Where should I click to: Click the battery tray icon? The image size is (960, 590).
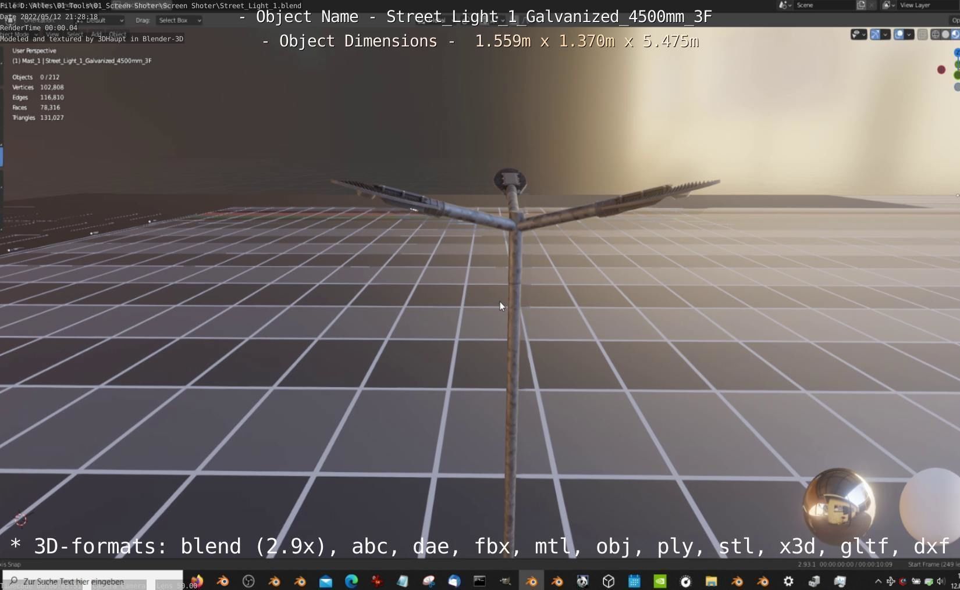pyautogui.click(x=916, y=581)
